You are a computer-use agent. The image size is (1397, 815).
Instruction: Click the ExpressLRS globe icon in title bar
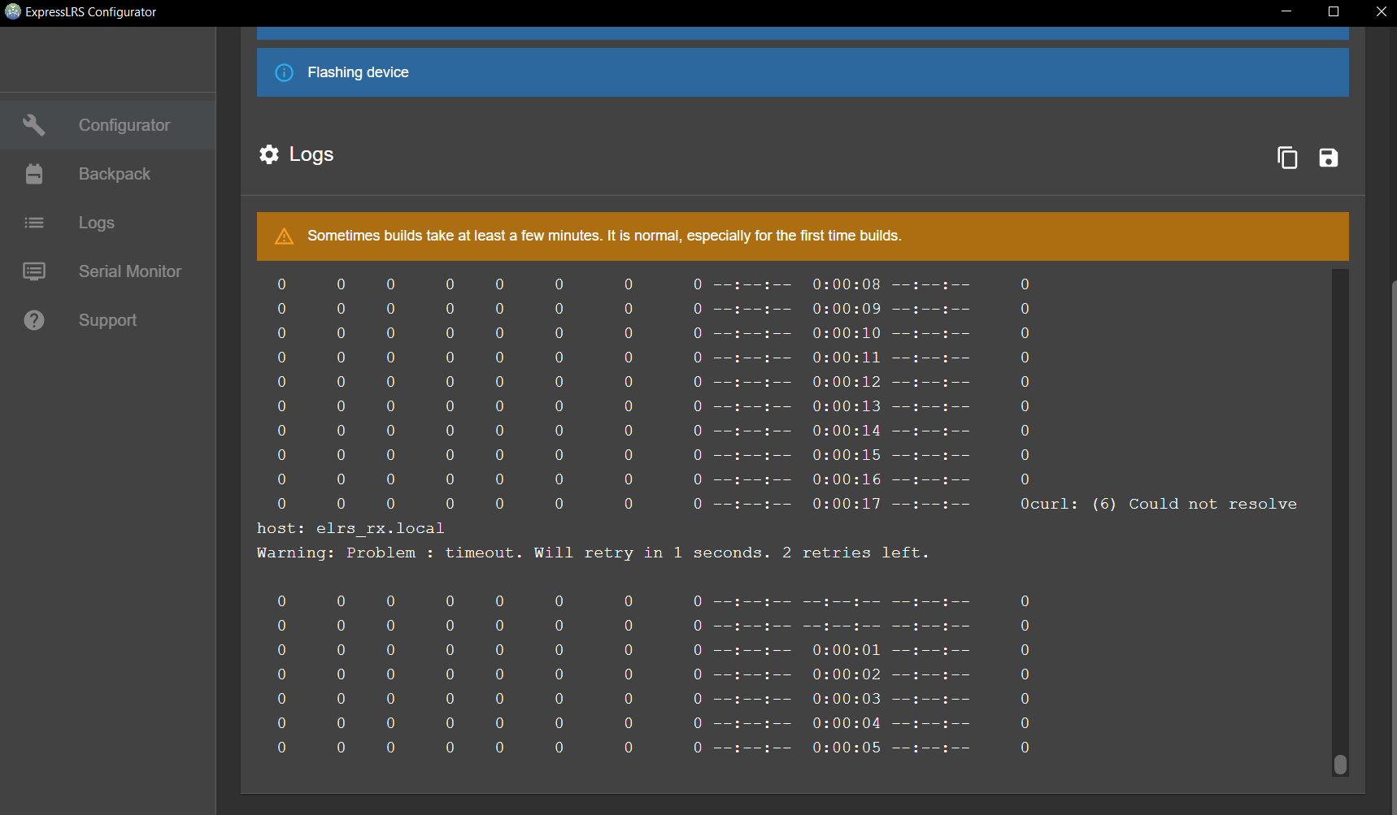coord(11,11)
